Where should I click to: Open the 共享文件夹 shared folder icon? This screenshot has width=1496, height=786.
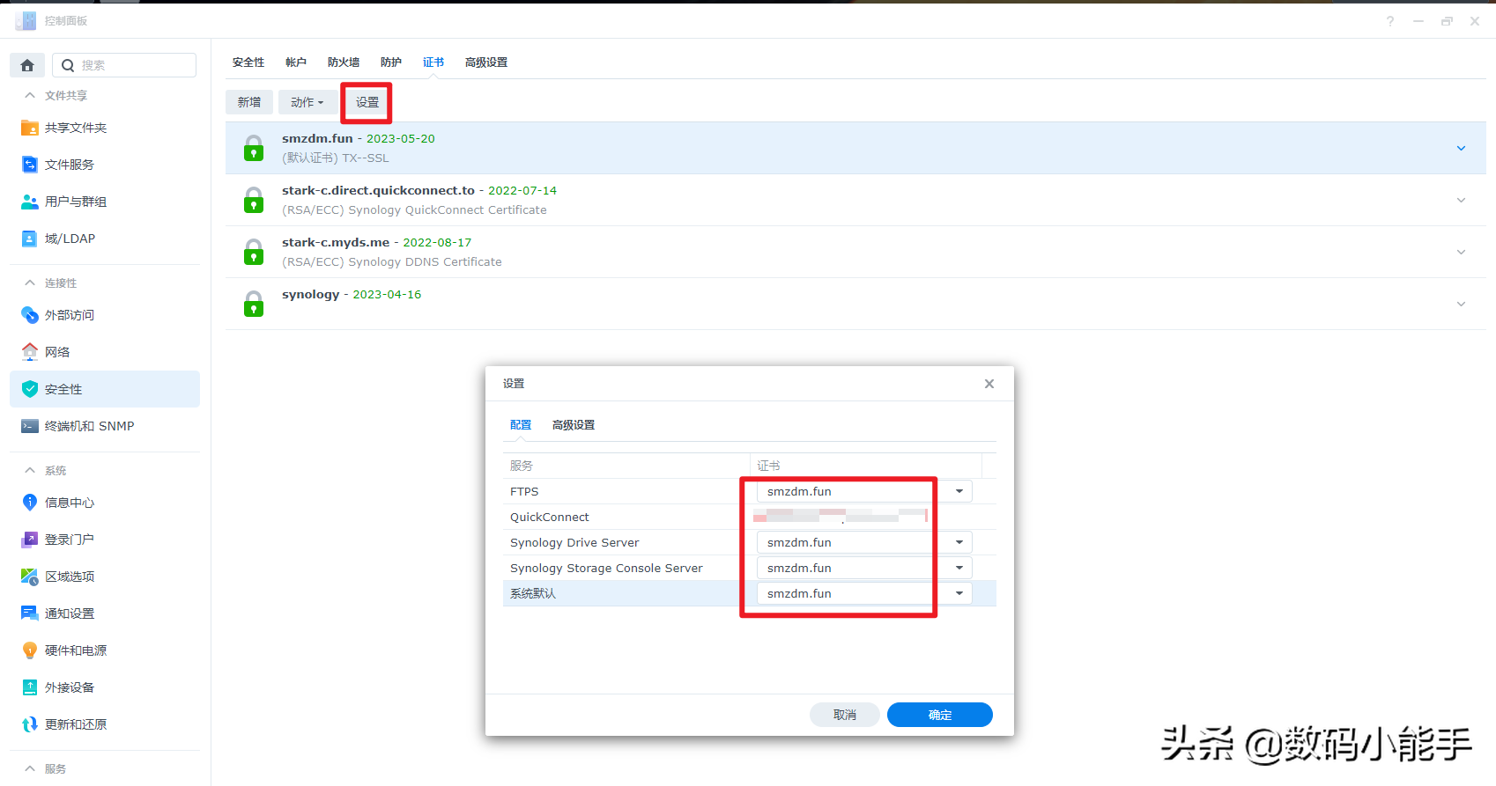[x=30, y=128]
